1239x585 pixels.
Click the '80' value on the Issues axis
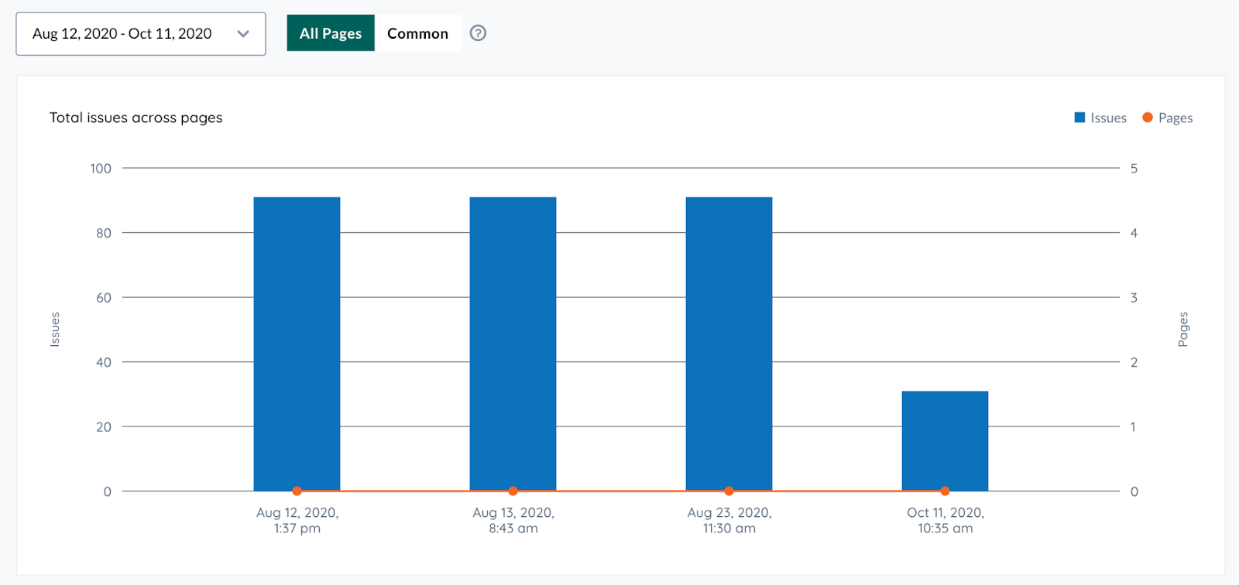[104, 233]
